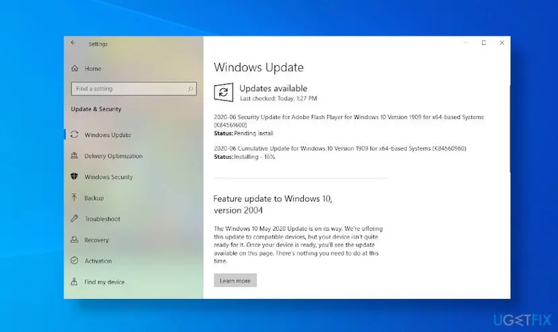Image resolution: width=558 pixels, height=332 pixels.
Task: Click the Settings window title
Action: pyautogui.click(x=98, y=44)
